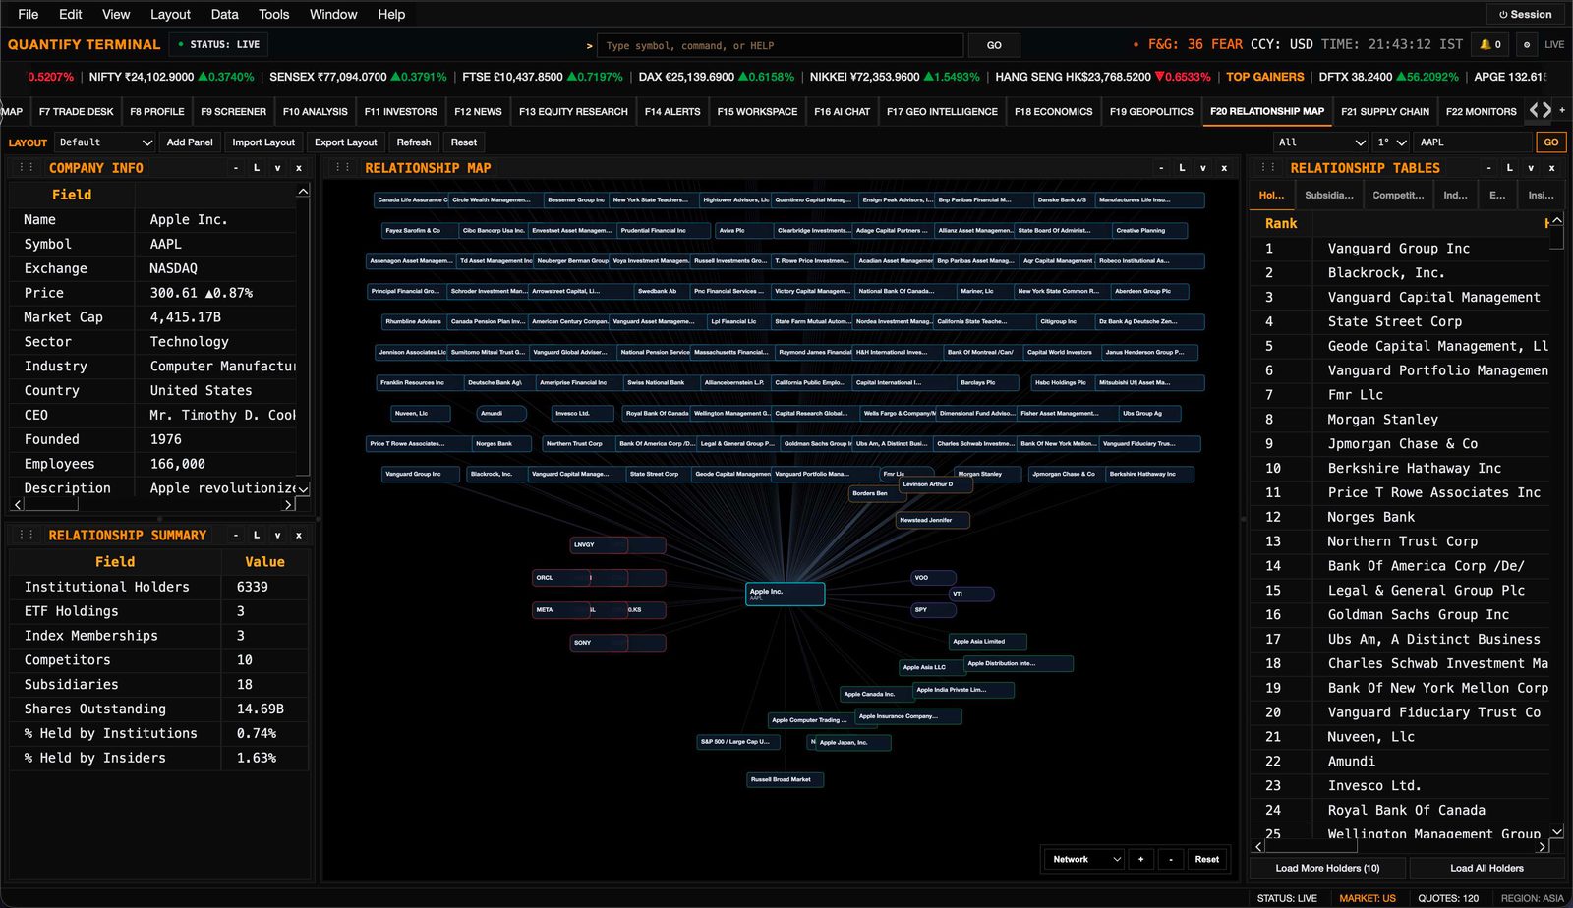The image size is (1573, 908).
Task: Switch to F11 Investors tab
Action: (400, 111)
